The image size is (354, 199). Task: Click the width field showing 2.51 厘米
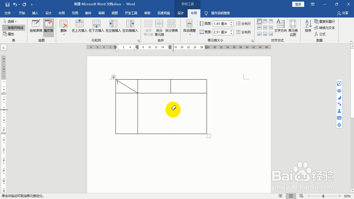(221, 32)
